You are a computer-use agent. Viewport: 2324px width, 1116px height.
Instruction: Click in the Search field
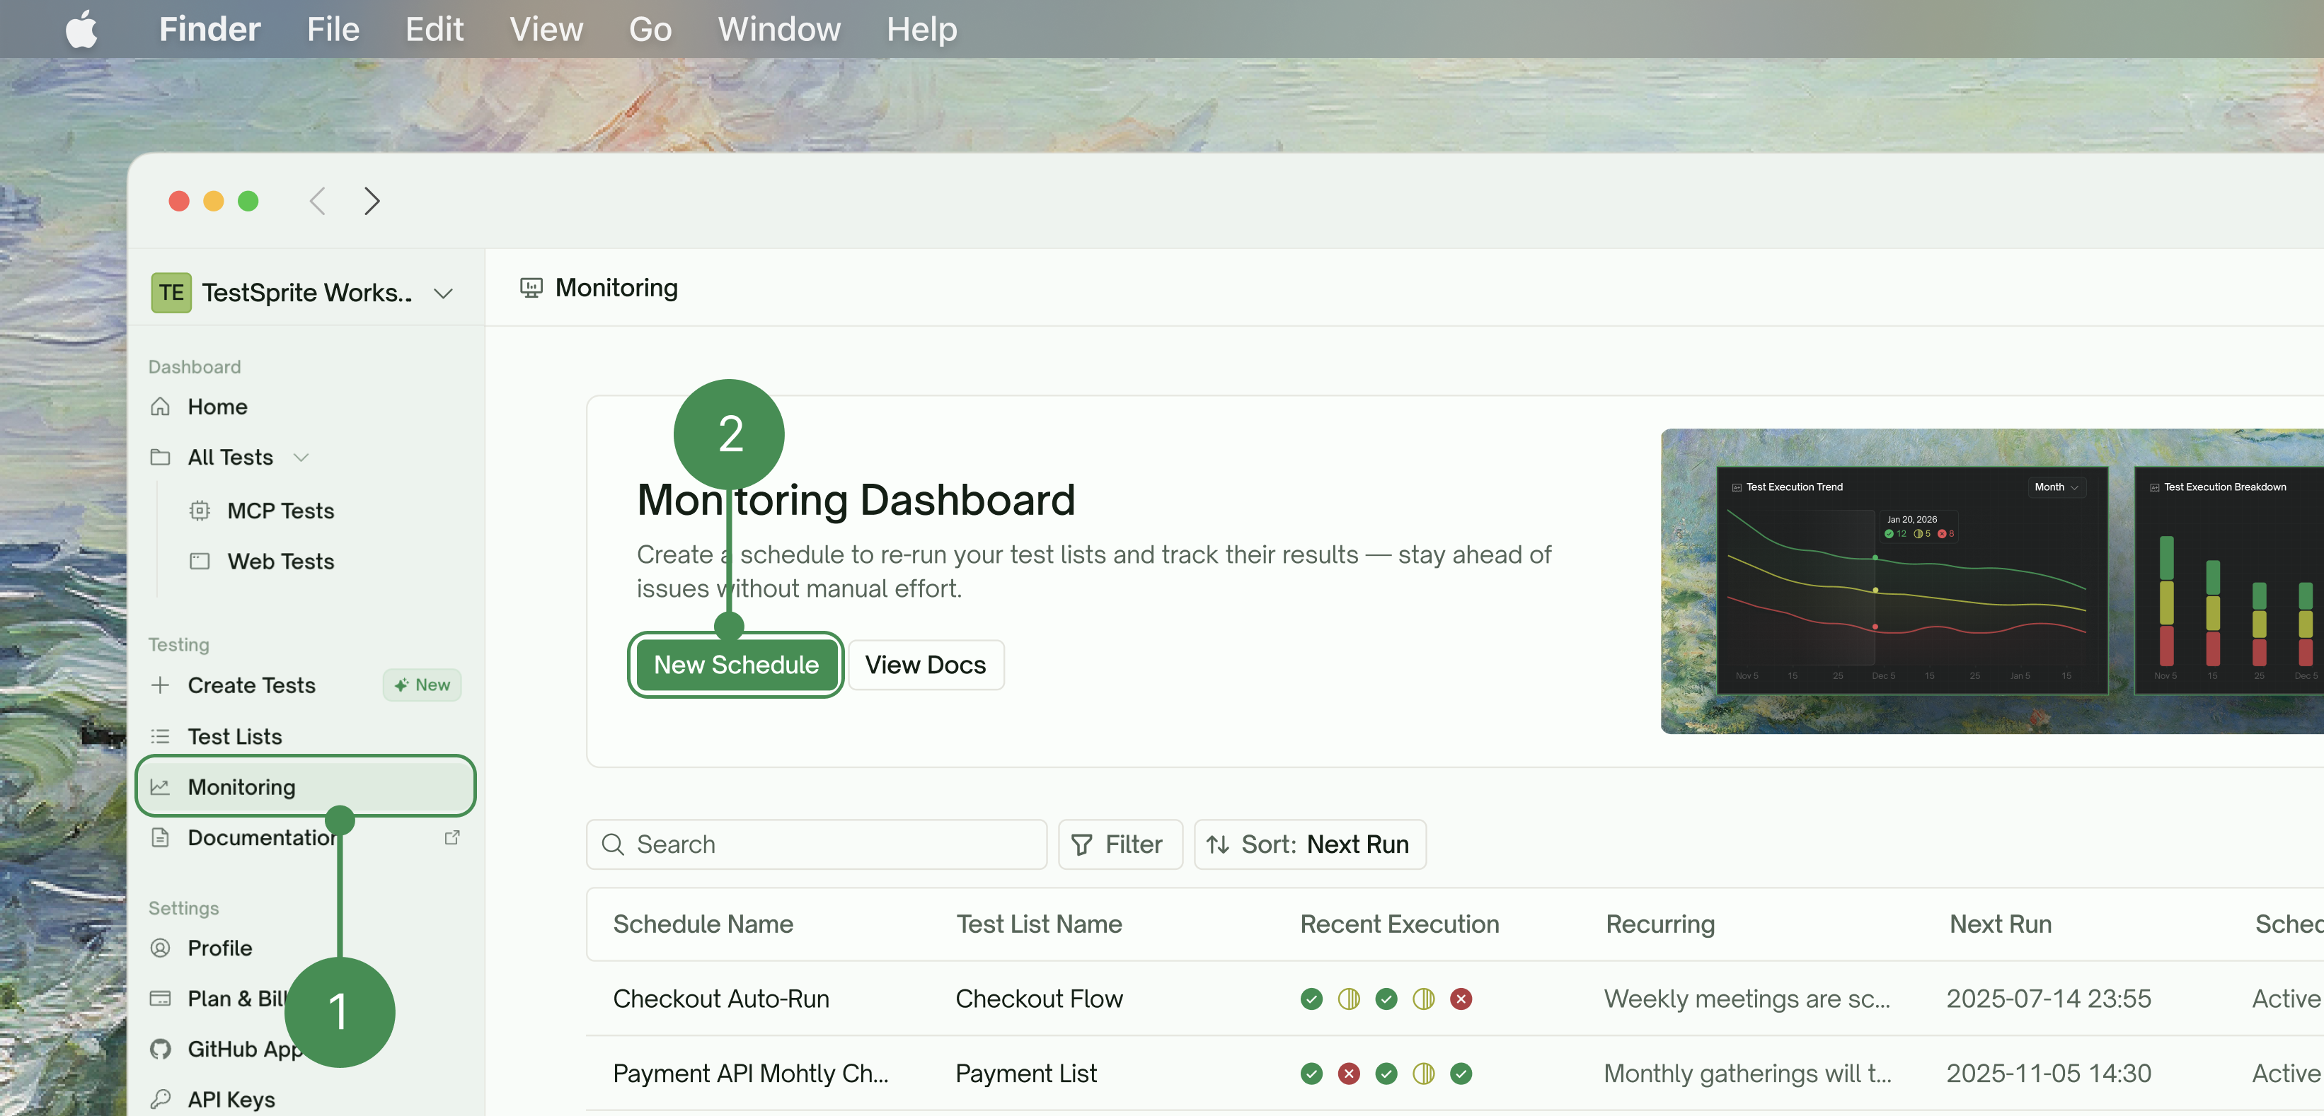coord(815,844)
